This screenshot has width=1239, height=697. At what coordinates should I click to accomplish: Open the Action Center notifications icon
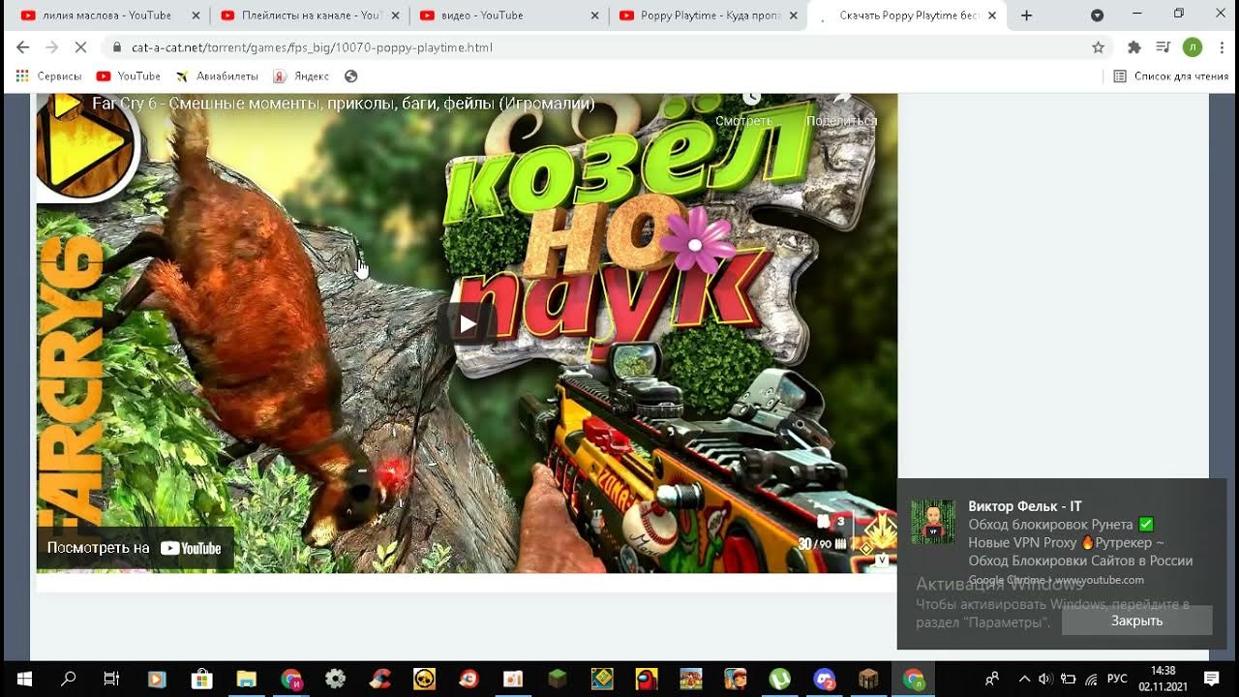(x=1211, y=679)
